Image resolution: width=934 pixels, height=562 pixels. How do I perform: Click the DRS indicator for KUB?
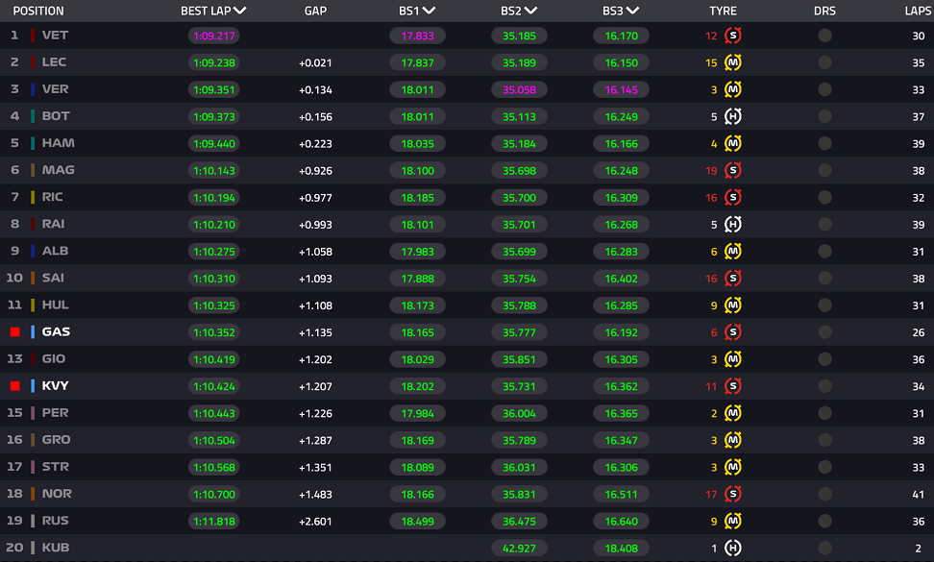(x=824, y=548)
